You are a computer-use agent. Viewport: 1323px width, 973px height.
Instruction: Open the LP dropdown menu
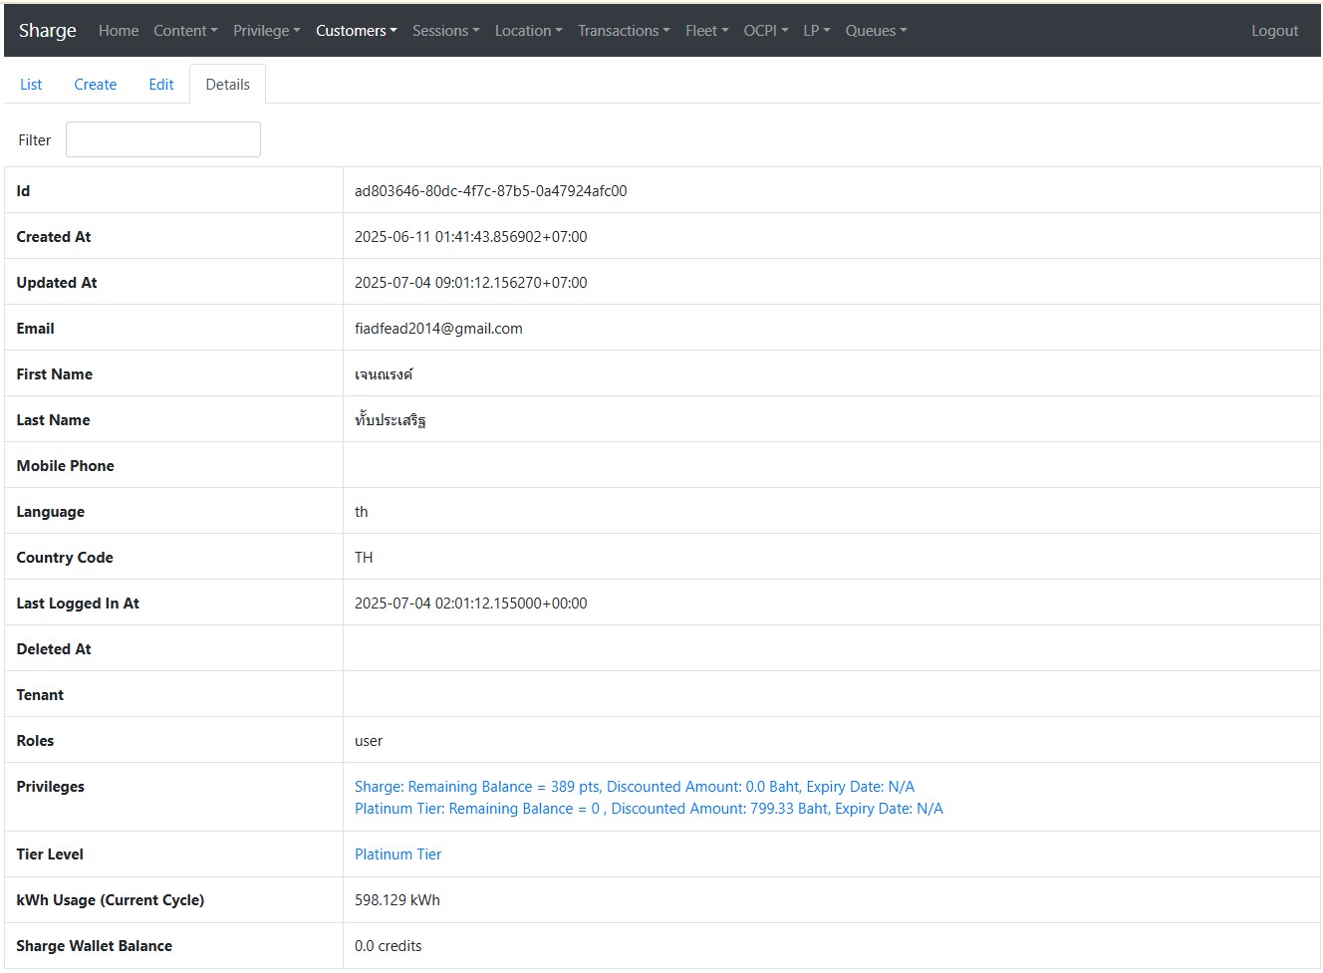(x=816, y=31)
